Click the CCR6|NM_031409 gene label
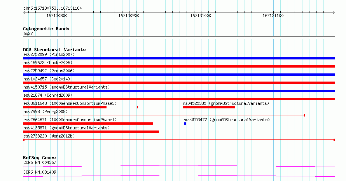This screenshot has height=181, width=346. click(x=40, y=172)
